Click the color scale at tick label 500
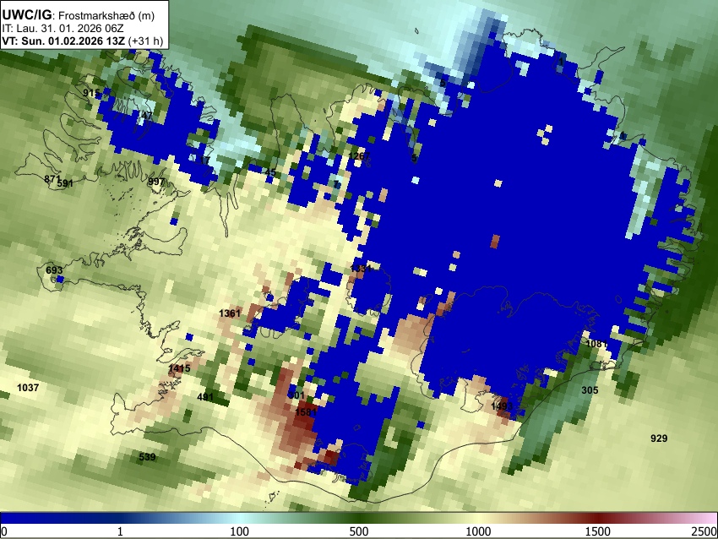 point(358,531)
